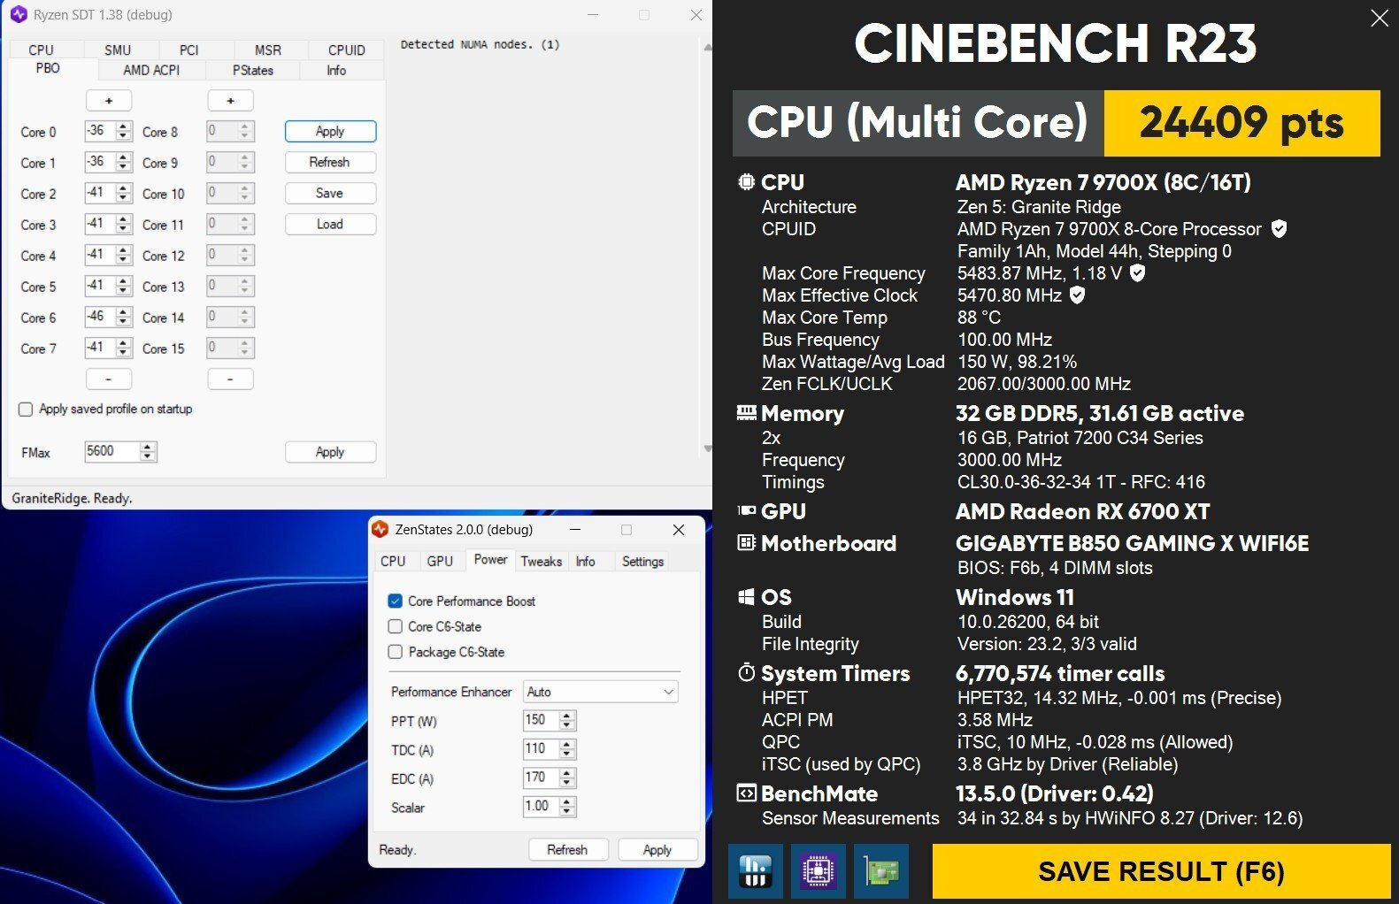
Task: Open the Performance Enhancer dropdown
Action: [601, 692]
